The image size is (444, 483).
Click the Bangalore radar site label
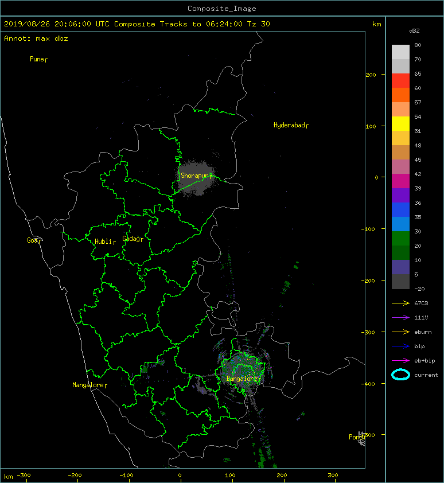[x=242, y=379]
